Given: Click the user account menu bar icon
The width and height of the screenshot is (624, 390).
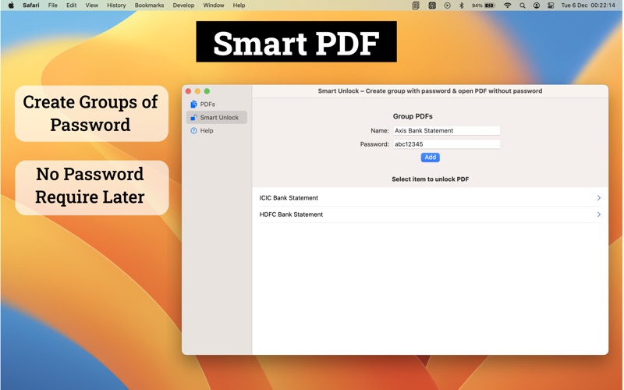Looking at the screenshot, I should pyautogui.click(x=537, y=5).
